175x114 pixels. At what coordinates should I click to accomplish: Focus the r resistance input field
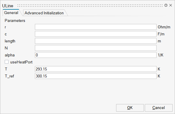96,27
